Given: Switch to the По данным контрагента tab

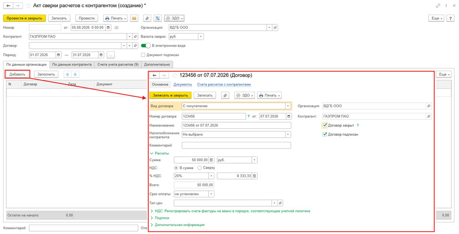Looking at the screenshot, I should [x=72, y=64].
